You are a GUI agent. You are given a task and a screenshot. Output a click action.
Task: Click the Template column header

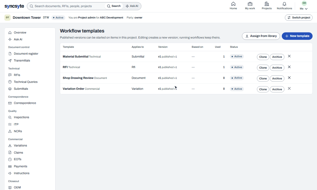68,47
